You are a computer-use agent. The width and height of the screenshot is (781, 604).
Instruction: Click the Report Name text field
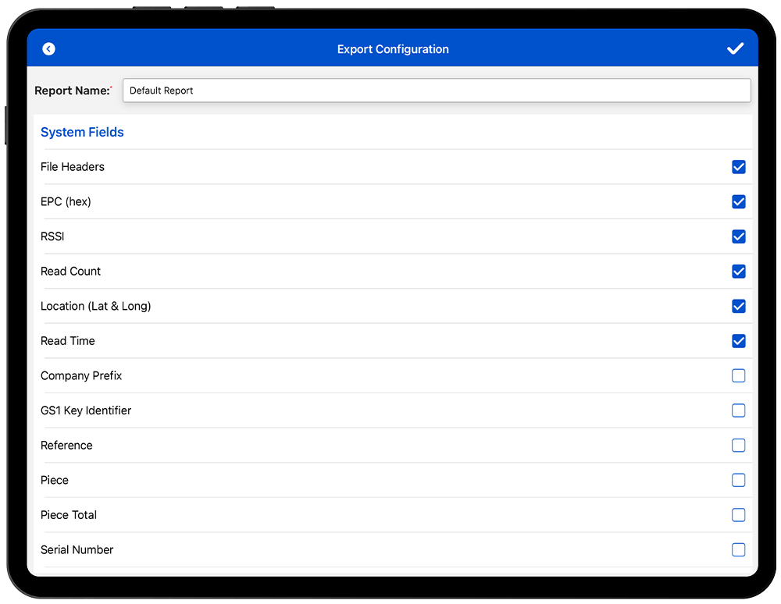(x=436, y=91)
